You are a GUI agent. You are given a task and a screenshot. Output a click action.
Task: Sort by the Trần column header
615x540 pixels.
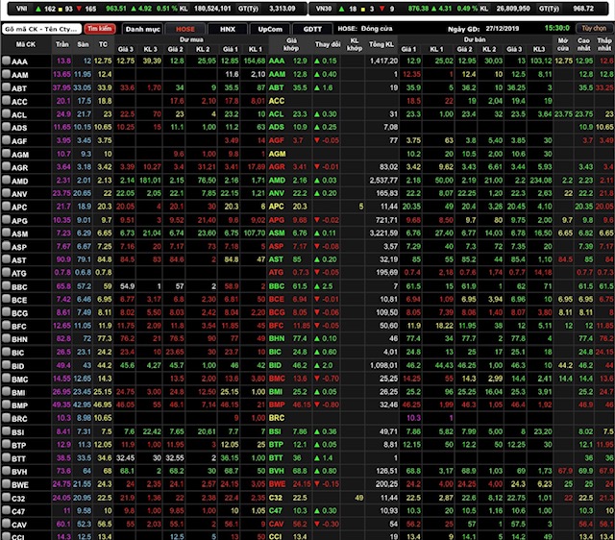(61, 44)
